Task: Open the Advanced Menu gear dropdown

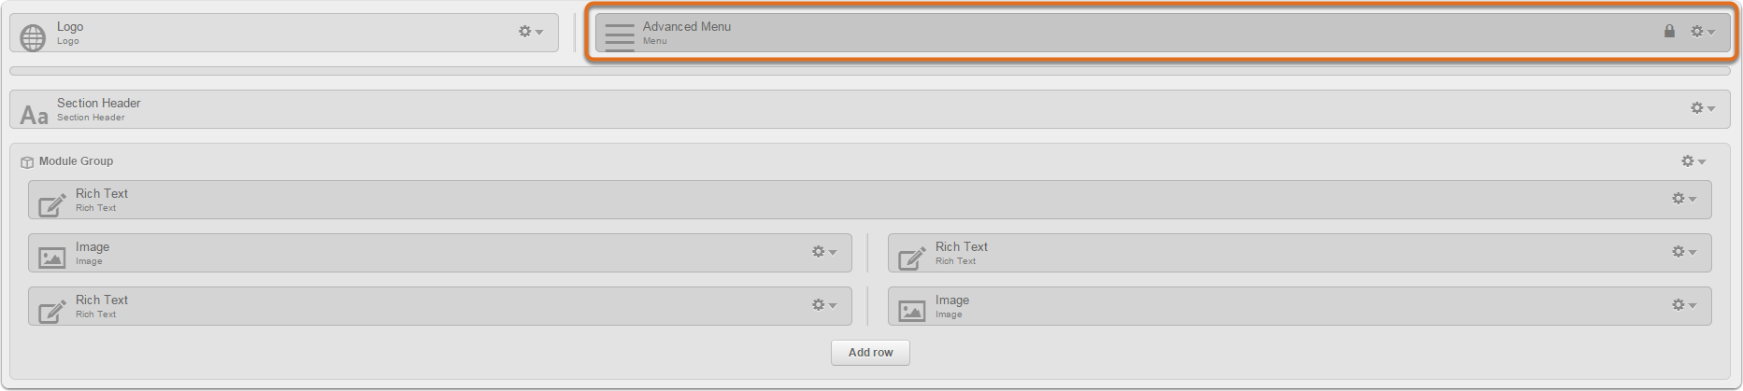Action: coord(1703,32)
